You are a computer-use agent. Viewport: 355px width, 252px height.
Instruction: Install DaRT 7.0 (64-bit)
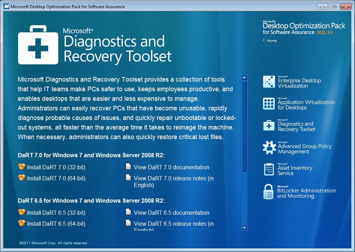(56, 179)
